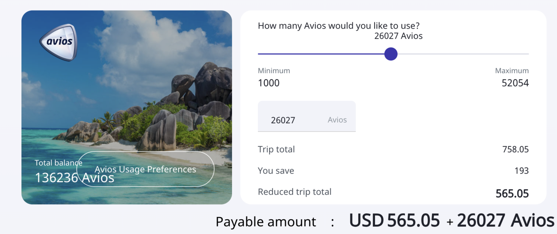
Task: Select the 26027 Avios text above the slider
Action: [x=398, y=36]
